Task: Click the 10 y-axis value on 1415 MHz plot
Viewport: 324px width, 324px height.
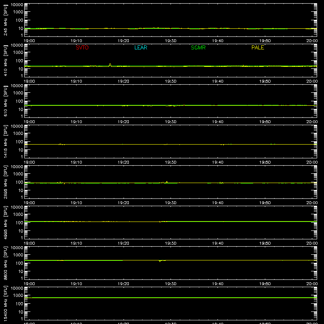Action: (21, 150)
